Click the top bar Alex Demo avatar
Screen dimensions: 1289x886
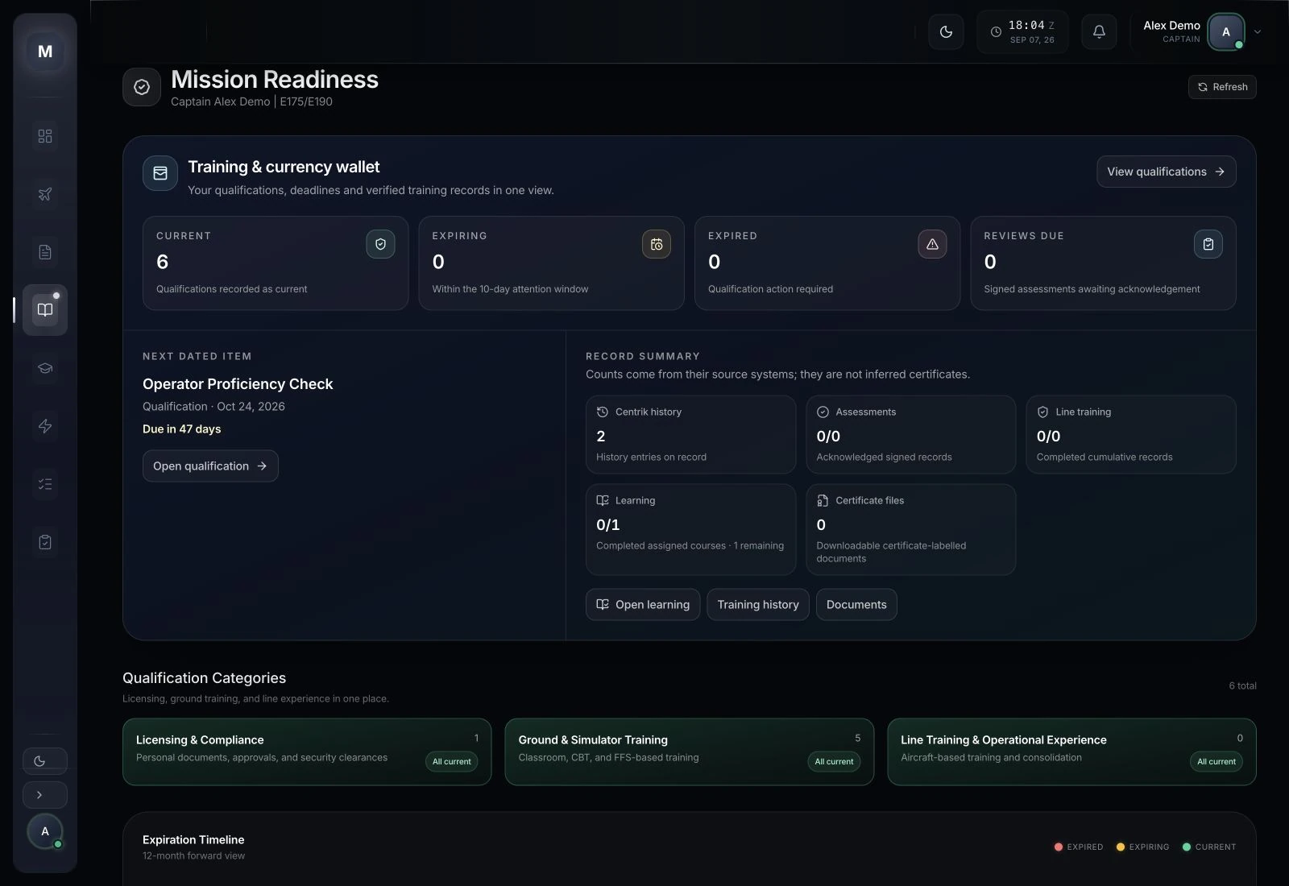coord(1226,32)
